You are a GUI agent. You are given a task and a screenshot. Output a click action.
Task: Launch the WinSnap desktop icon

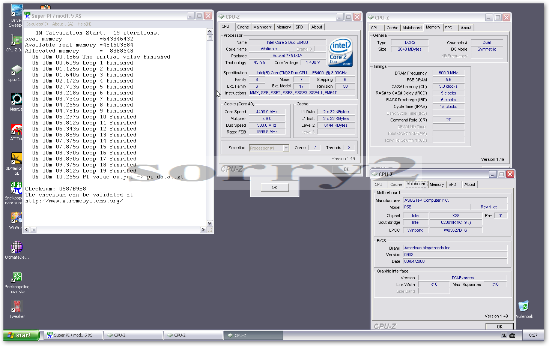coord(17,218)
